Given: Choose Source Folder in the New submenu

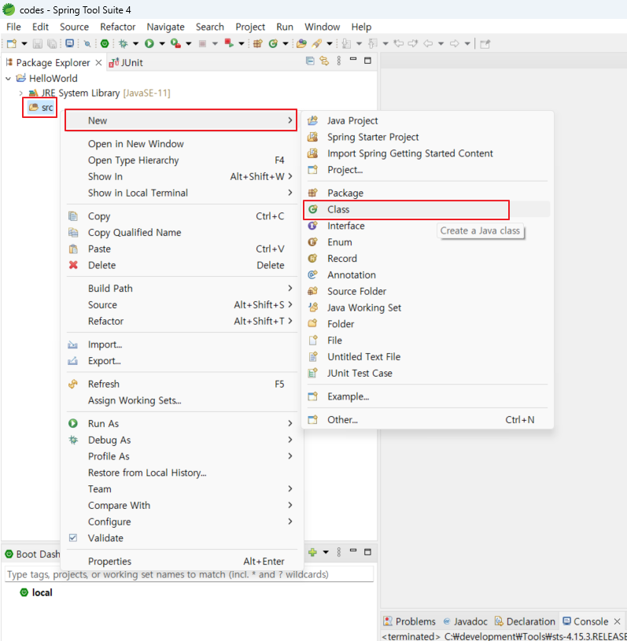Looking at the screenshot, I should pos(427,291).
